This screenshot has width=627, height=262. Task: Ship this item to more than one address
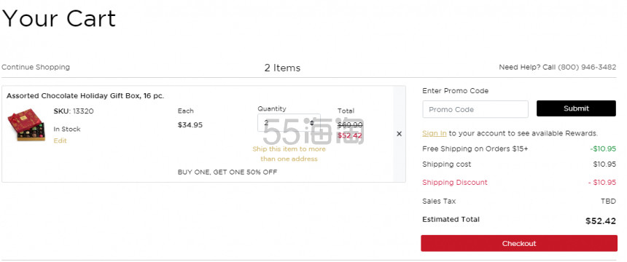[289, 154]
